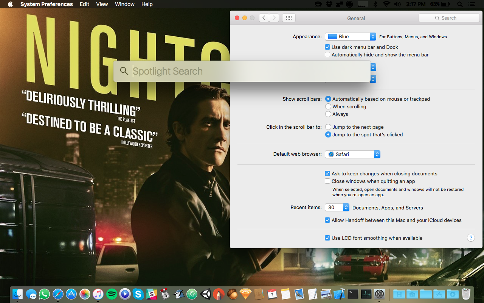Click the Spotlight Search text field
The height and width of the screenshot is (303, 484).
242,71
